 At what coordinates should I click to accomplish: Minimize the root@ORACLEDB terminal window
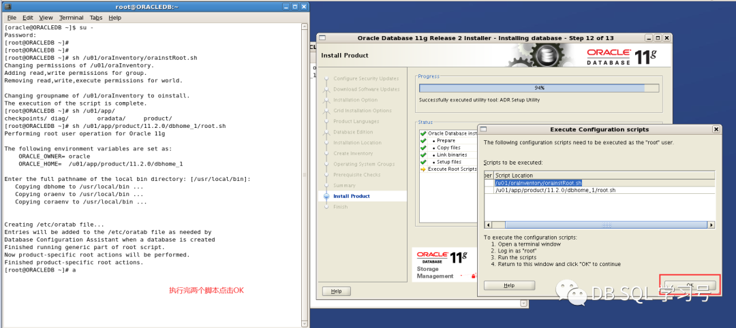point(286,7)
